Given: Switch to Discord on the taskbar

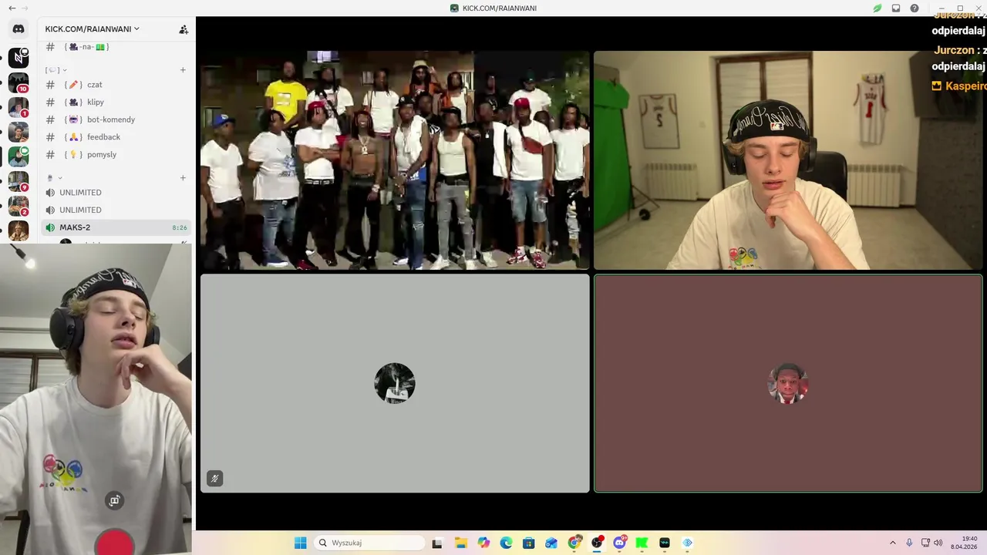Looking at the screenshot, I should tap(619, 543).
